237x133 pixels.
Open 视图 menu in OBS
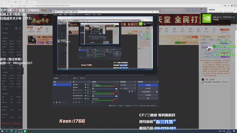coord(65,14)
